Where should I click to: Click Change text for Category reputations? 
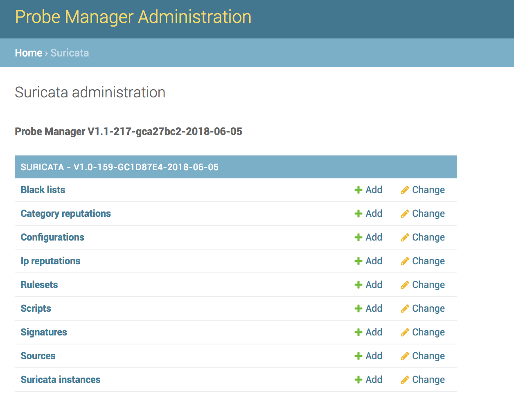(x=428, y=214)
